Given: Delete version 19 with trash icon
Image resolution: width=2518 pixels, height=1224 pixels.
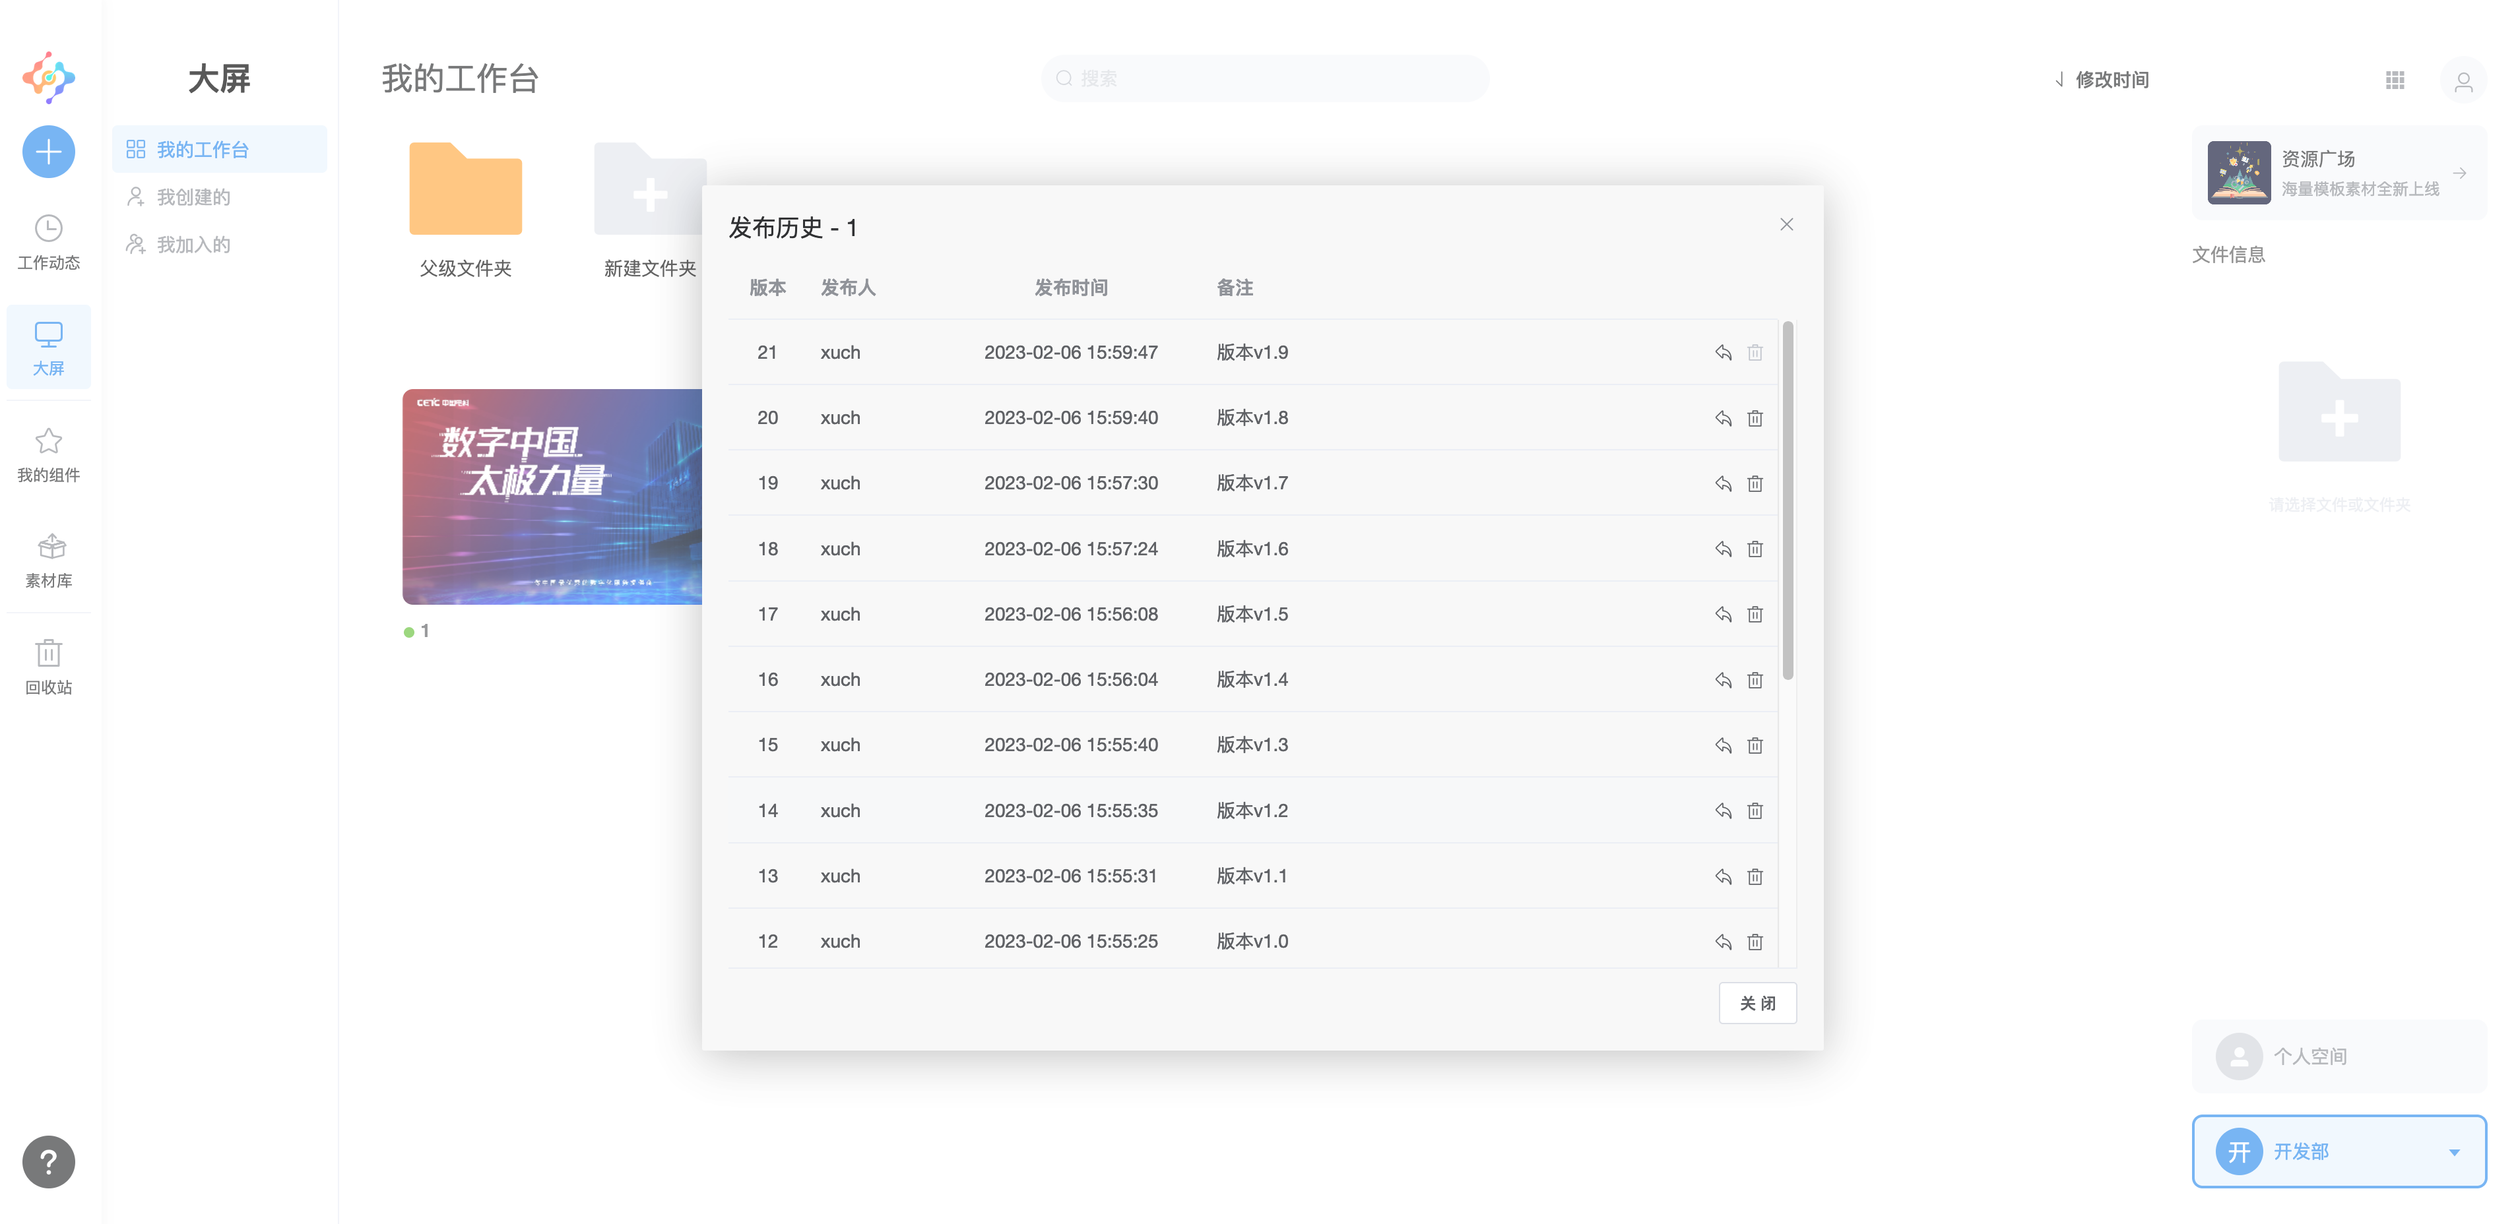Looking at the screenshot, I should tap(1756, 483).
